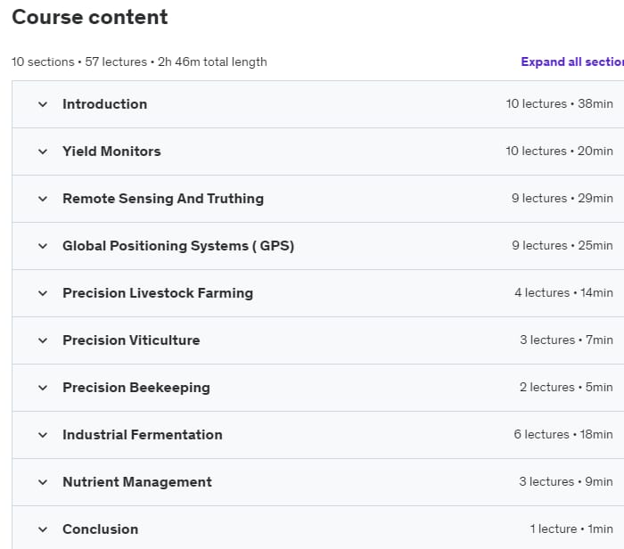Expand Precision Viticulture chevron
The image size is (624, 549).
(x=43, y=340)
